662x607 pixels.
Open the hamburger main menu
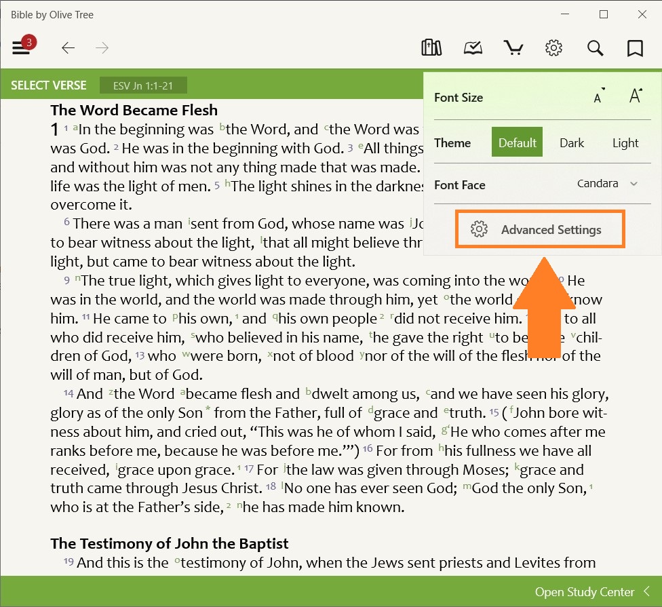pos(21,48)
